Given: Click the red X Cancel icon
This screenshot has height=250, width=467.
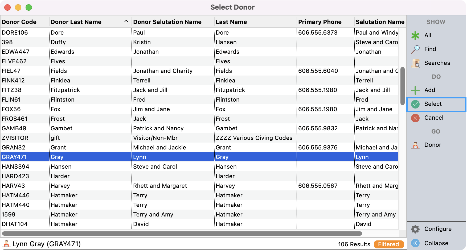Looking at the screenshot, I should [415, 118].
